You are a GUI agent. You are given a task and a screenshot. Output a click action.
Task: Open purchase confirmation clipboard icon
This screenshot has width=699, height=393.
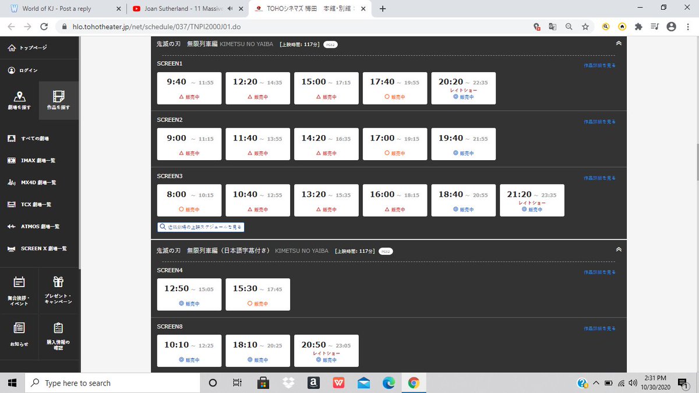pos(58,328)
